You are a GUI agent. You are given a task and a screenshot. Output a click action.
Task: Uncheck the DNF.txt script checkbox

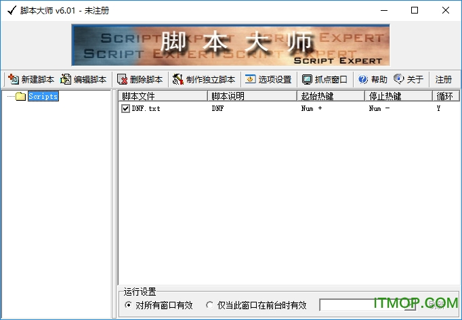125,109
